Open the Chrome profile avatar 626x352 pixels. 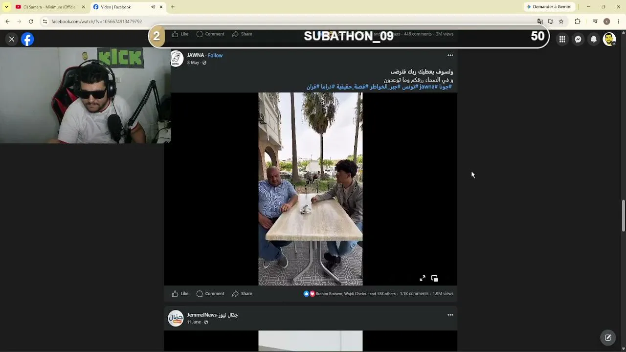tap(606, 22)
